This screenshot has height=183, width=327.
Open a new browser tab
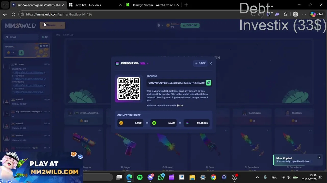point(186,5)
